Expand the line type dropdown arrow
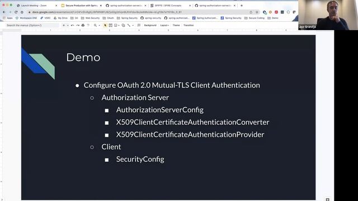 pyautogui.click(x=133, y=25)
